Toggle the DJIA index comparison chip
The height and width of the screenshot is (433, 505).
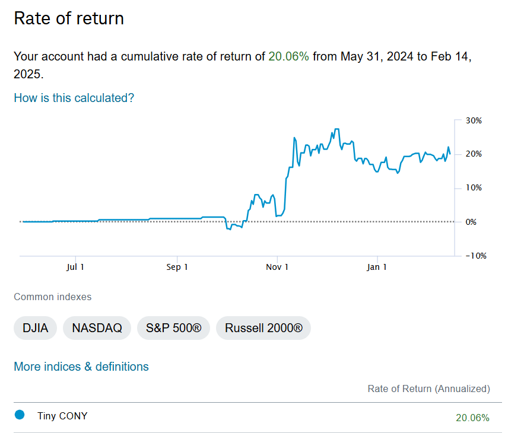35,327
